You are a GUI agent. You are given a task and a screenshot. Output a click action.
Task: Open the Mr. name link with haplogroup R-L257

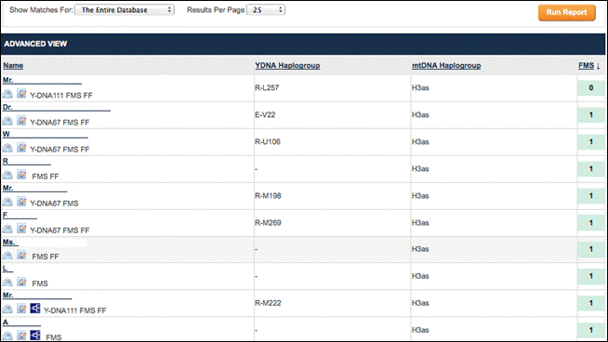[42, 80]
